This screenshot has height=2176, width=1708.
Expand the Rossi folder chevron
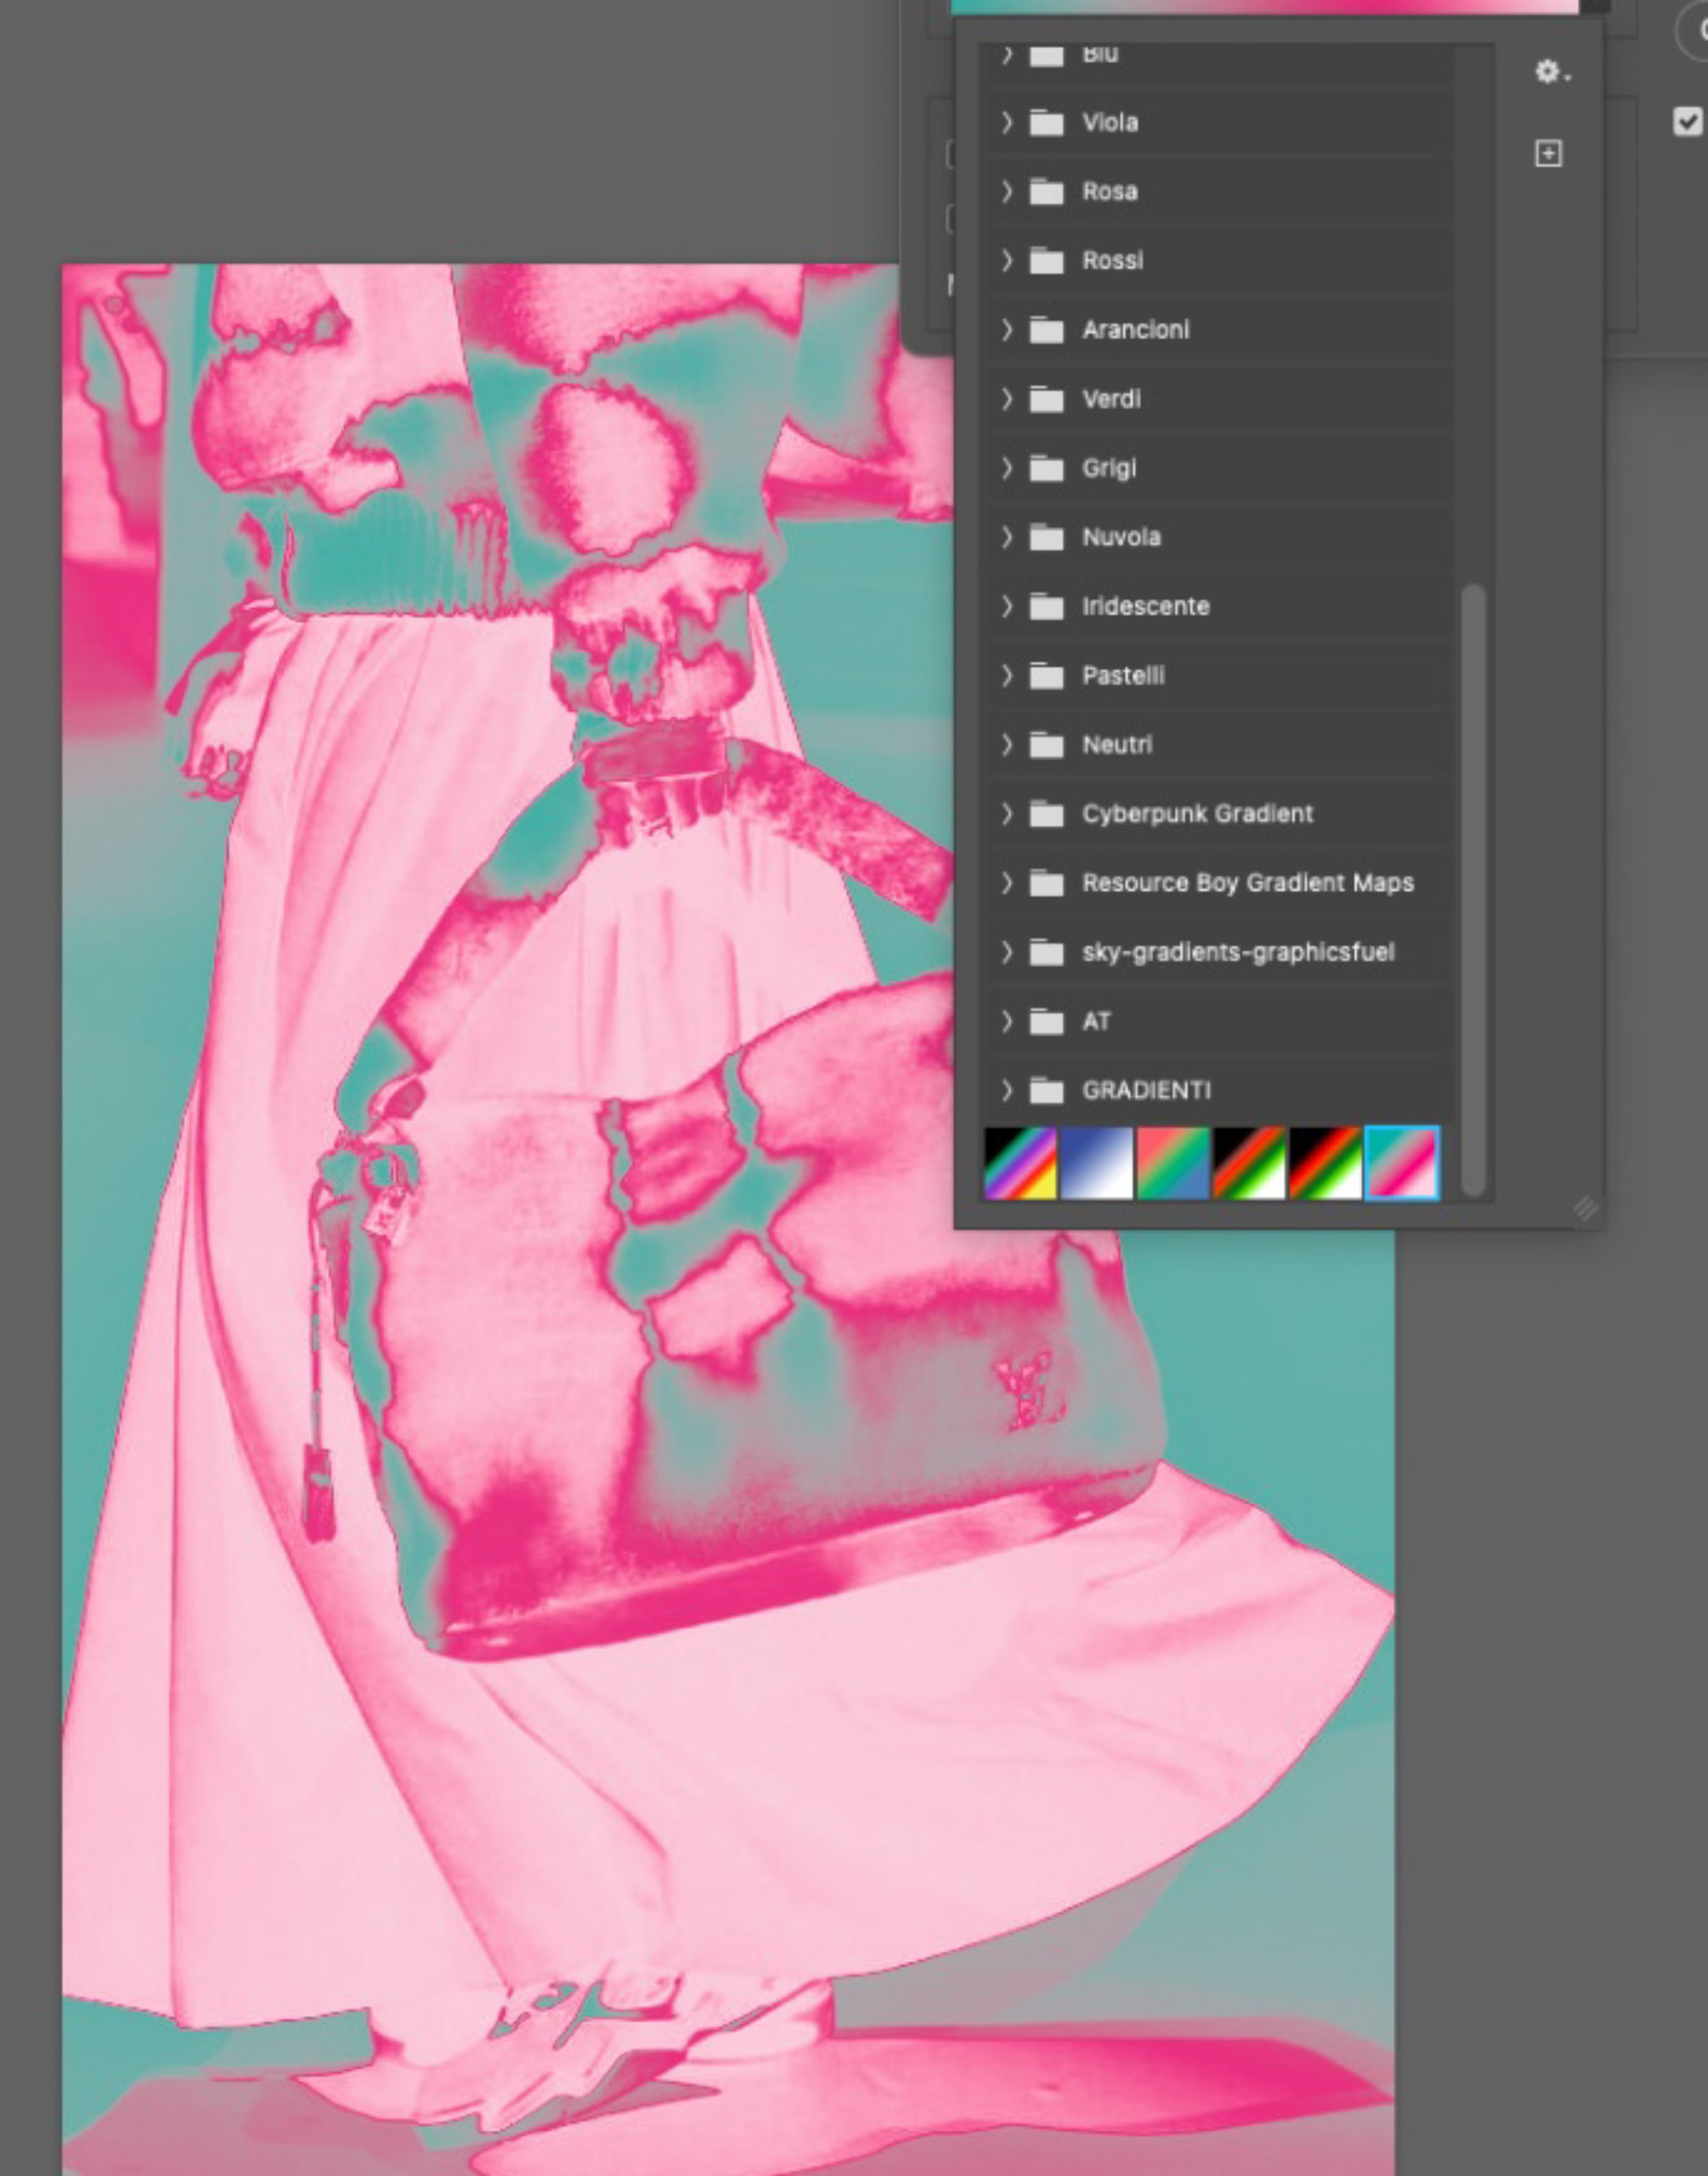click(1007, 260)
